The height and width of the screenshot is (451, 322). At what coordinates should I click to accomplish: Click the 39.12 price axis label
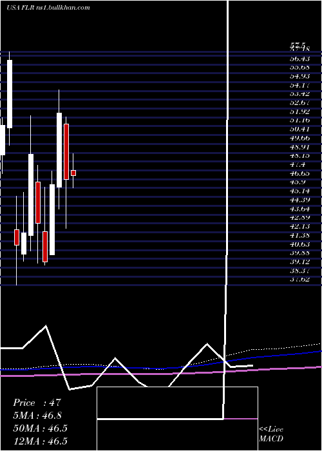coord(299,262)
